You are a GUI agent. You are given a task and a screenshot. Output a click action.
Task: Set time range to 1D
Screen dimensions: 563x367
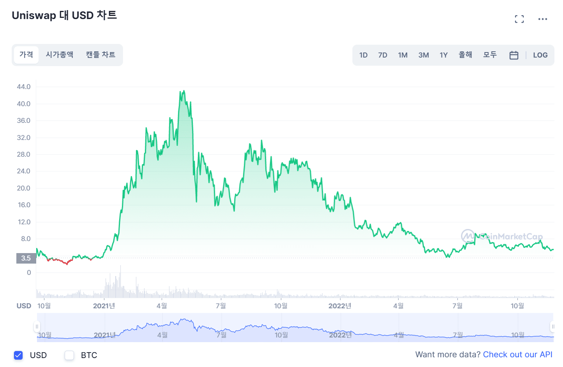tap(363, 55)
